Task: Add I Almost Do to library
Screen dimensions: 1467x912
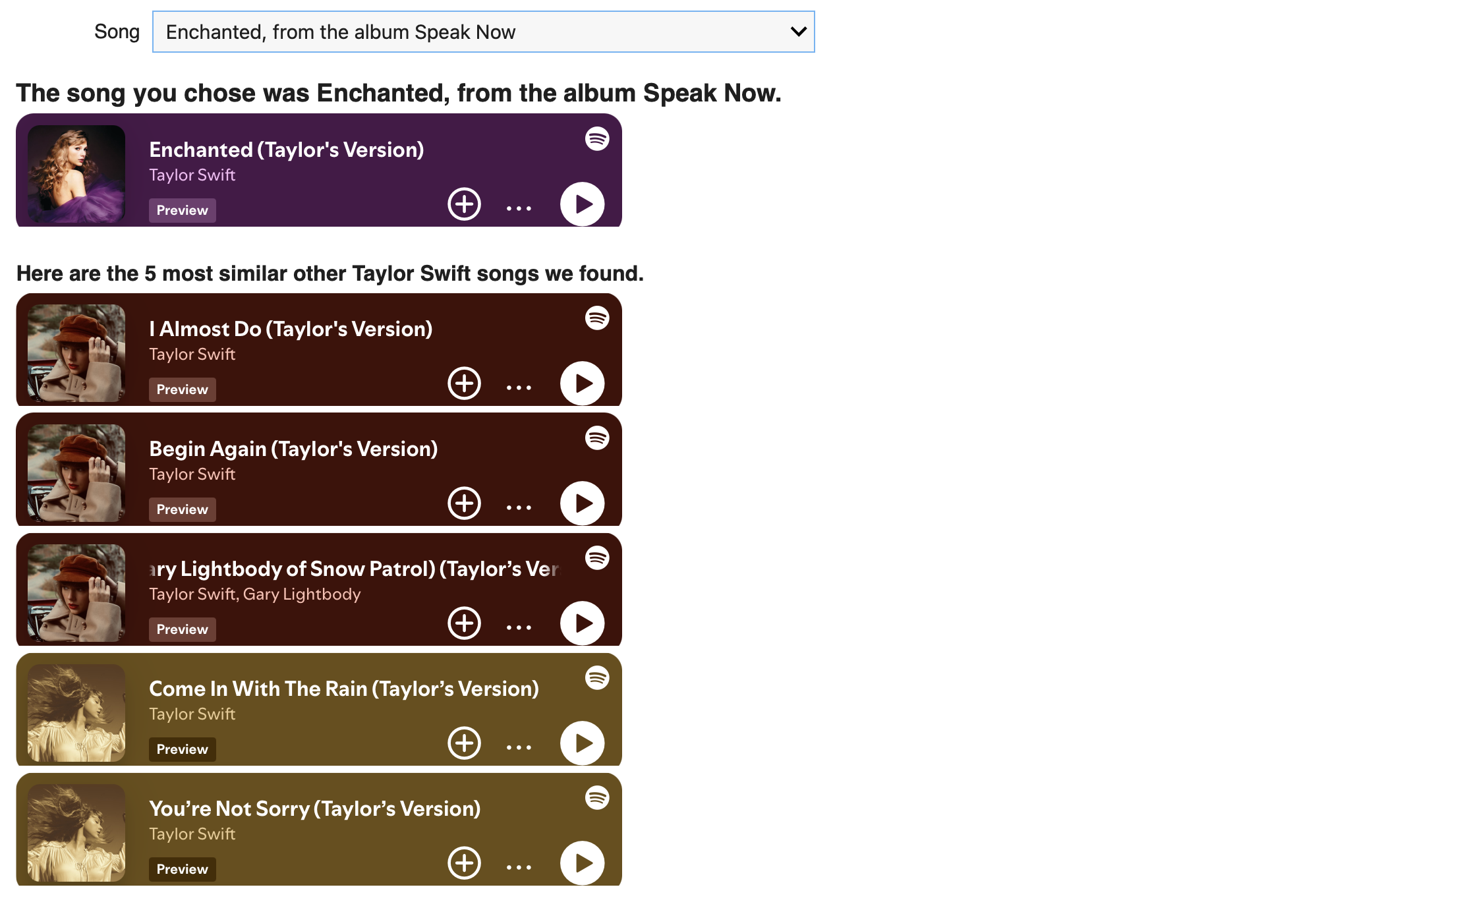Action: pos(465,384)
